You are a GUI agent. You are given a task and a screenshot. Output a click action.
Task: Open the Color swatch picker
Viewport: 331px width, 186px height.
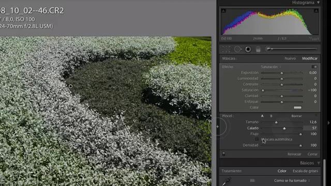(297, 107)
